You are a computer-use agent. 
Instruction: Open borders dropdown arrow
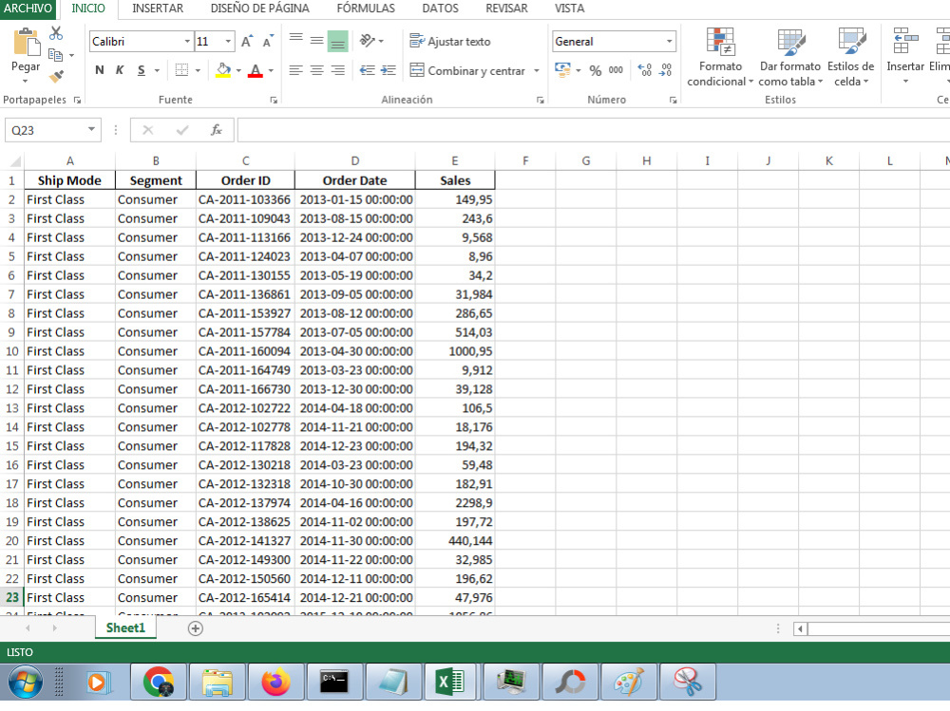pos(198,71)
